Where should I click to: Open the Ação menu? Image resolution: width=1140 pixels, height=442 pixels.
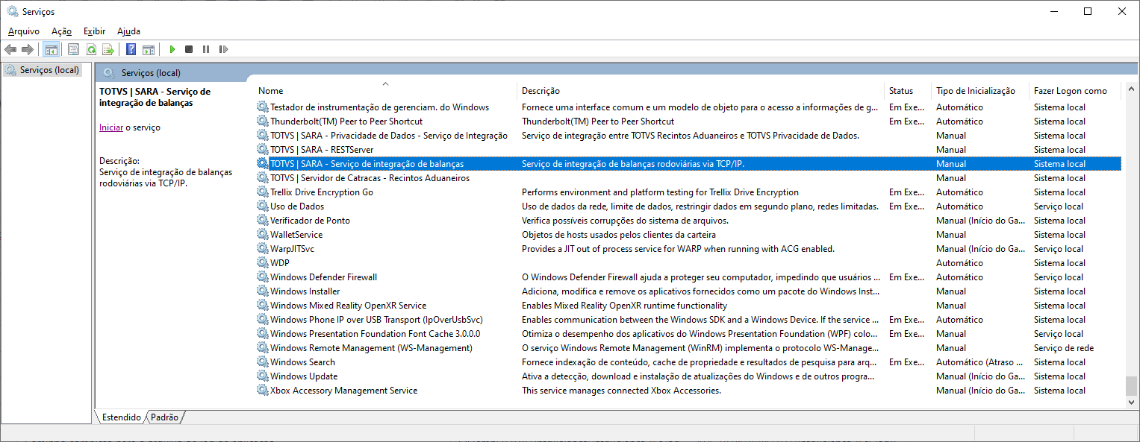[x=61, y=31]
